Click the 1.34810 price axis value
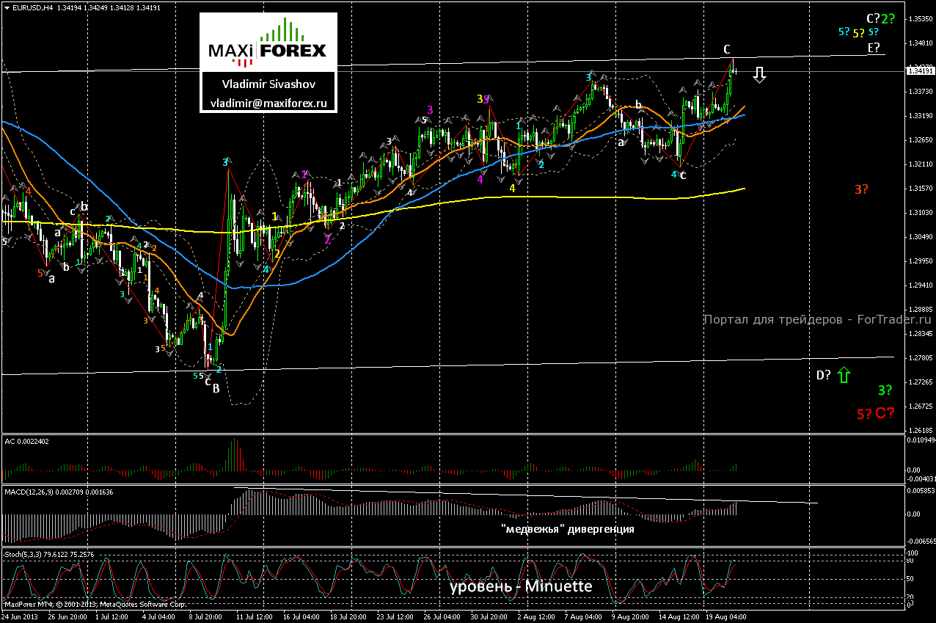 (x=921, y=43)
